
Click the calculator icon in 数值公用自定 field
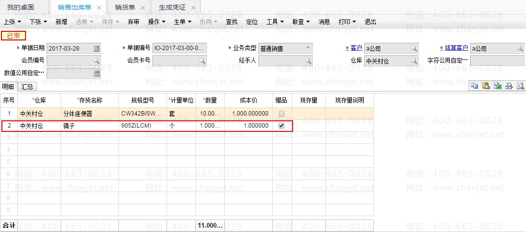[96, 74]
